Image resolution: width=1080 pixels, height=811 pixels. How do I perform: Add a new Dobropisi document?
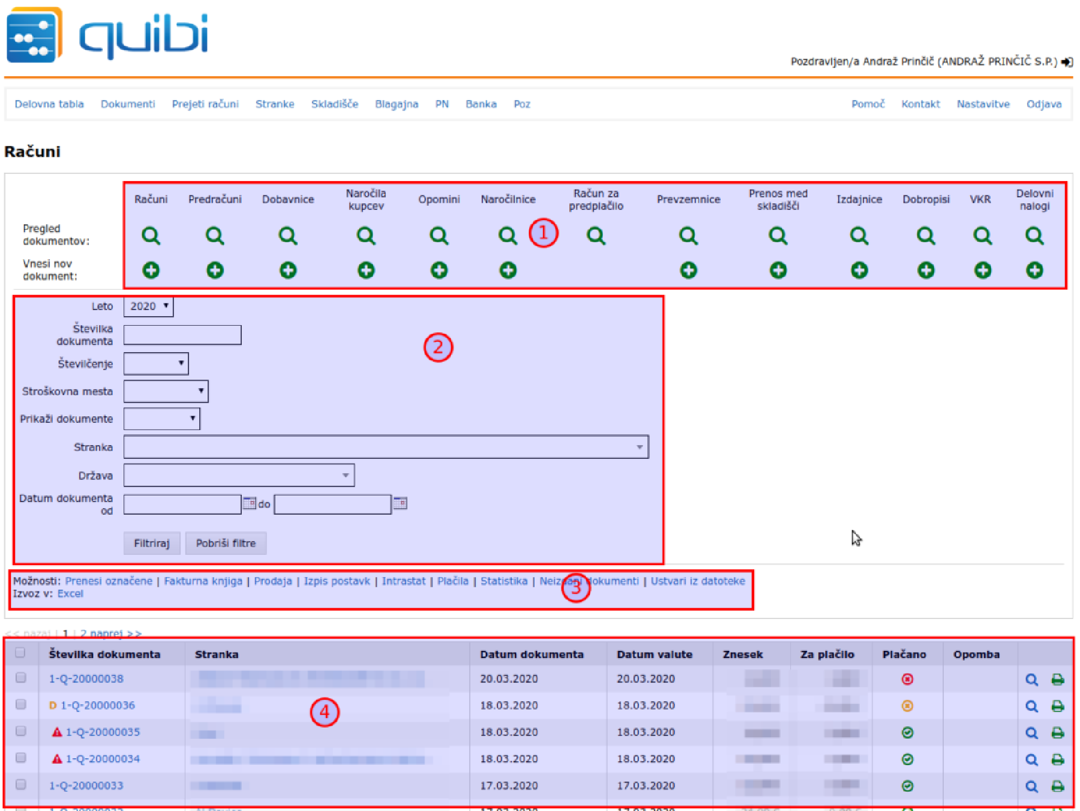pyautogui.click(x=926, y=271)
